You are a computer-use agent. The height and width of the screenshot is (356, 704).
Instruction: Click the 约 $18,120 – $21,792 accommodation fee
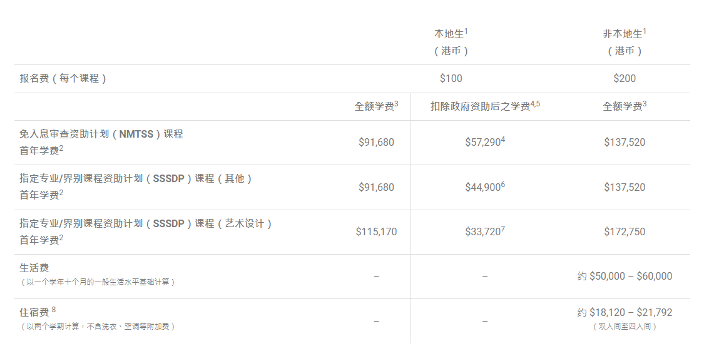pyautogui.click(x=625, y=312)
